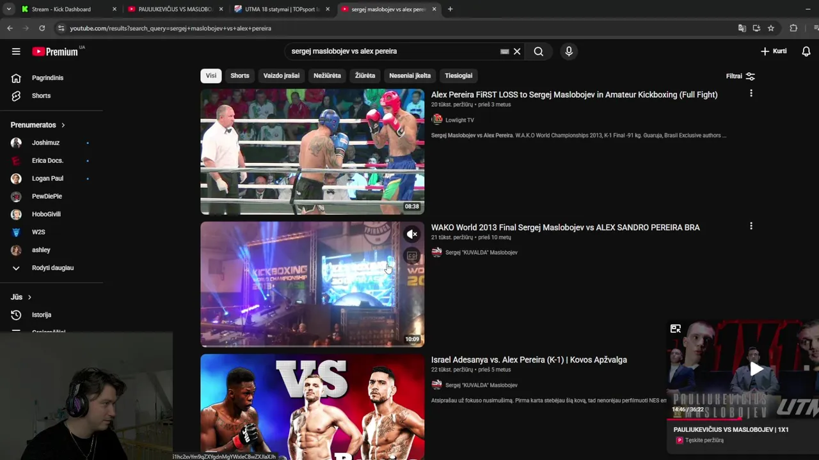
Task: Open the Kurti create menu
Action: click(774, 51)
